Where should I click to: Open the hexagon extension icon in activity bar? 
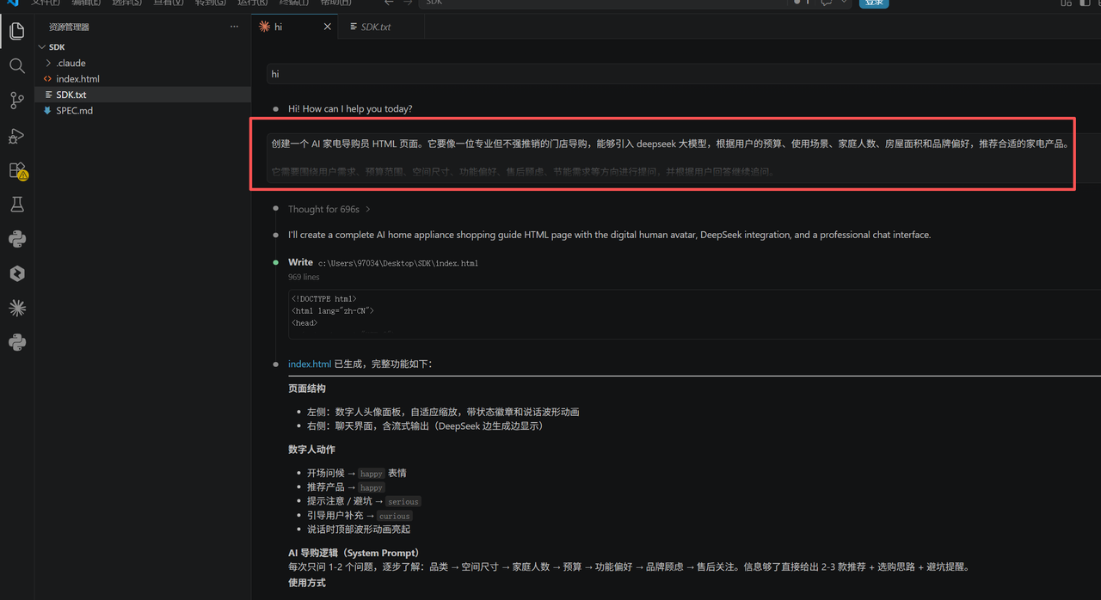pos(16,273)
